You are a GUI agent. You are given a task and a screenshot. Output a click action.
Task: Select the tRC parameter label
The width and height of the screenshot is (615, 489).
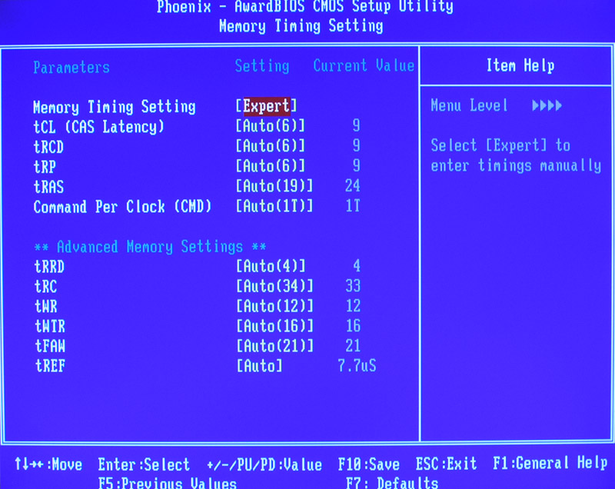coord(45,287)
